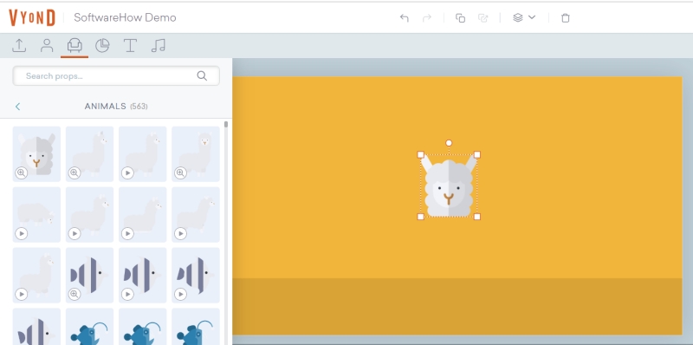
Task: Go back from Animals category
Action: (17, 107)
